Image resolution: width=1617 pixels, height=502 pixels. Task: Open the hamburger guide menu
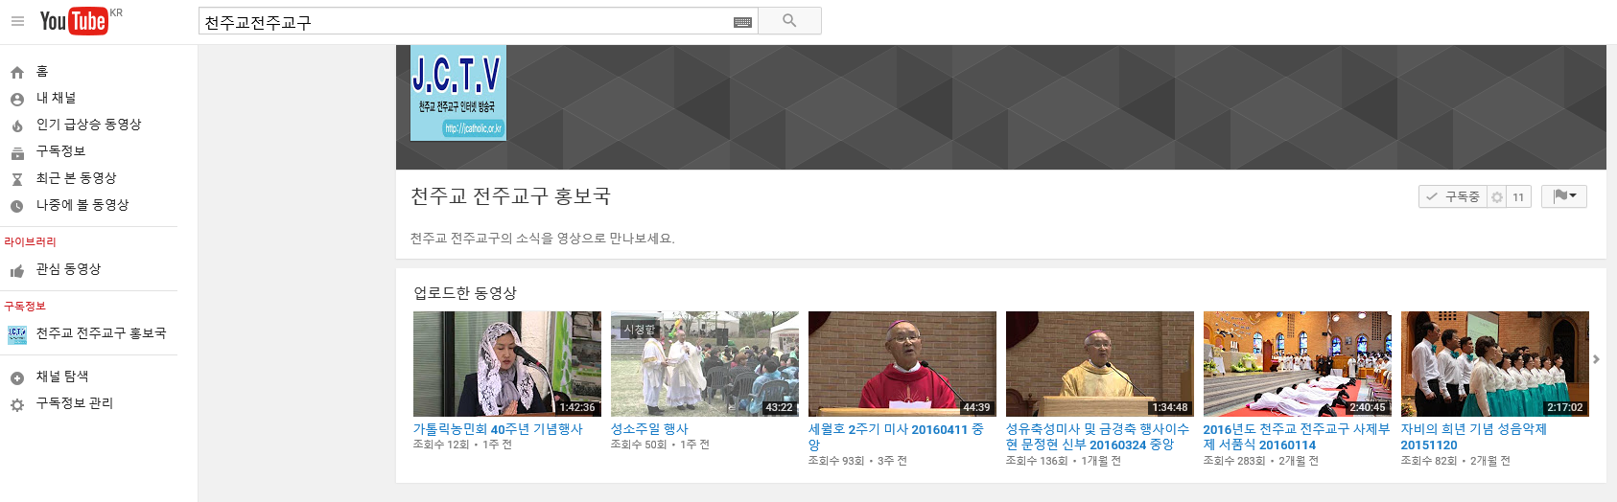point(17,20)
